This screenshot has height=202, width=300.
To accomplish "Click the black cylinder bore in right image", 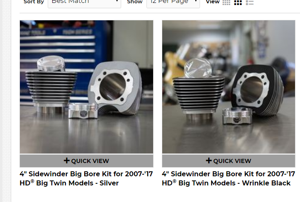I will pos(252,90).
